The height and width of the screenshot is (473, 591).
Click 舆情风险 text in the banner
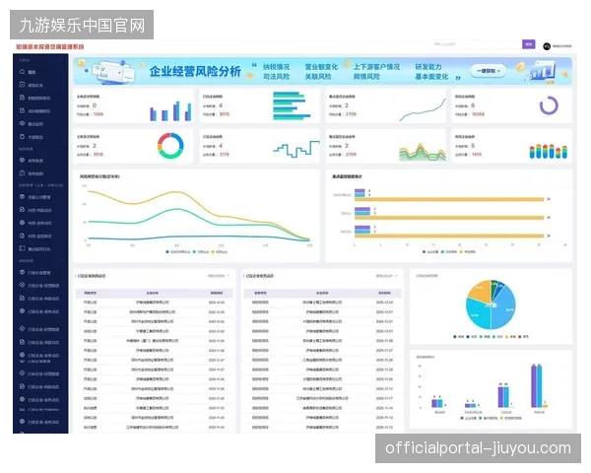366,77
